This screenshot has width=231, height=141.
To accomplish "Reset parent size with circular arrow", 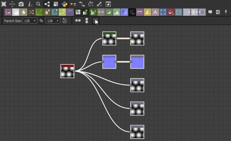I will tap(64, 21).
